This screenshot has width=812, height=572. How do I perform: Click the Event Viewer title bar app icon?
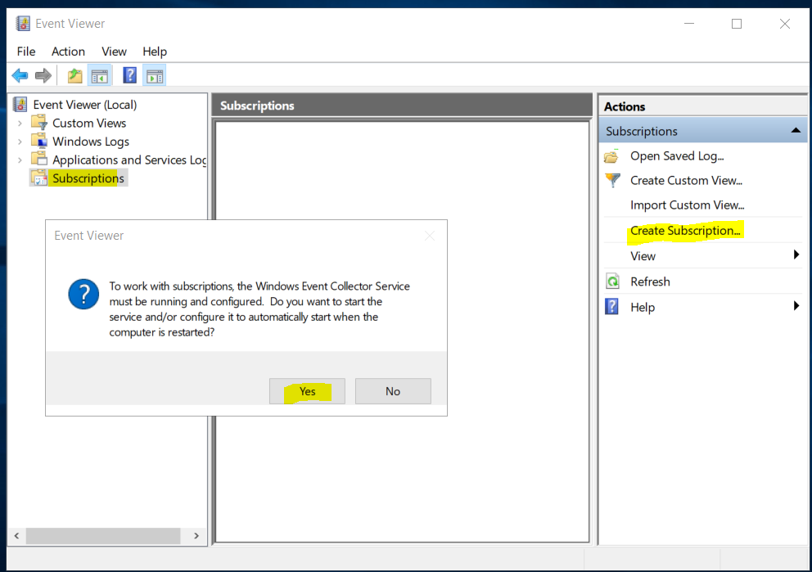tap(23, 23)
